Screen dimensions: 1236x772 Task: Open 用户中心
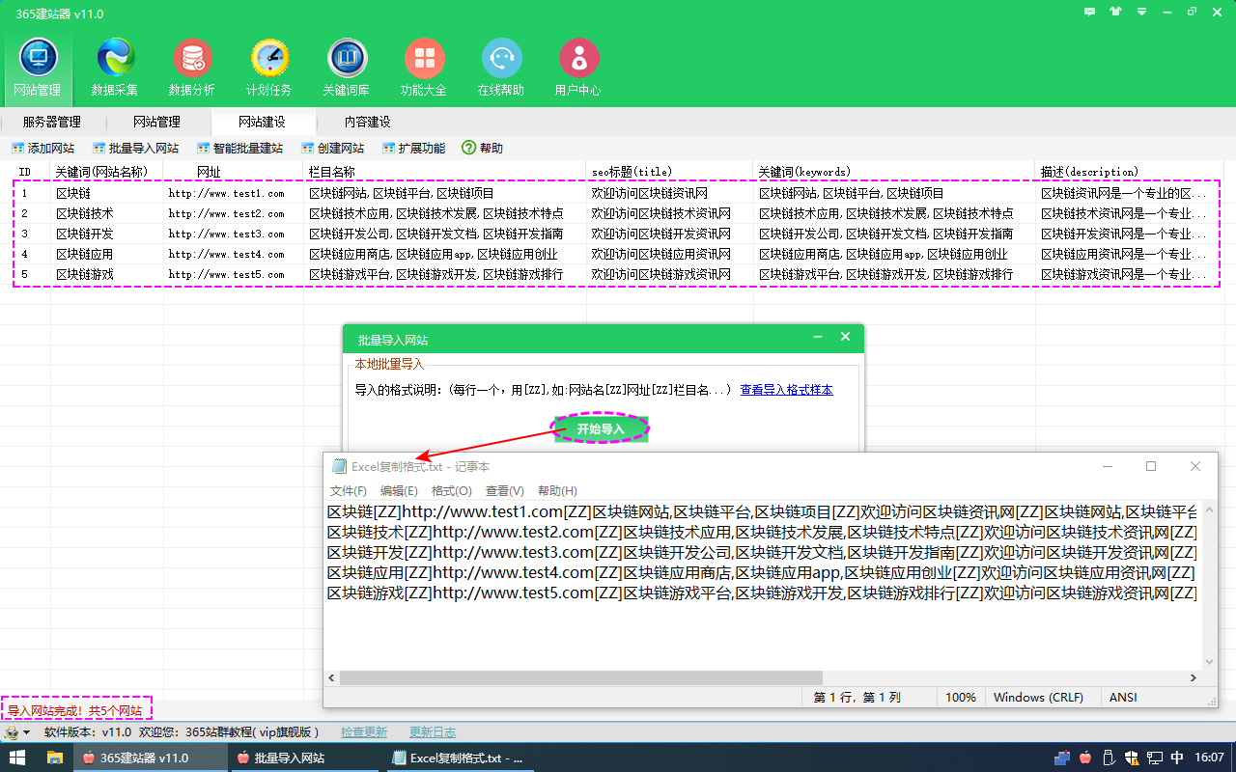pyautogui.click(x=578, y=68)
